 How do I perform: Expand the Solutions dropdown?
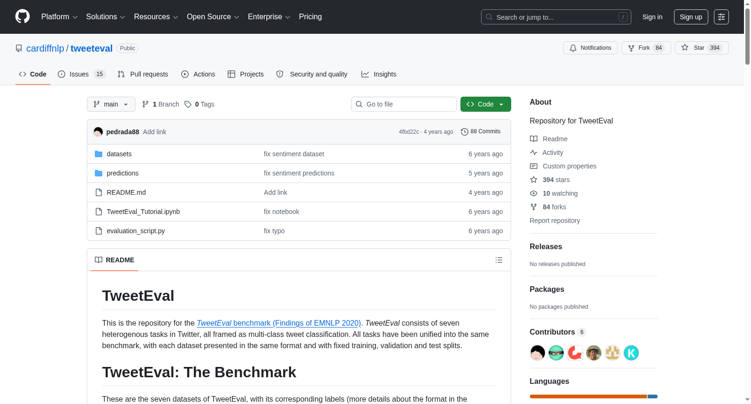tap(106, 17)
